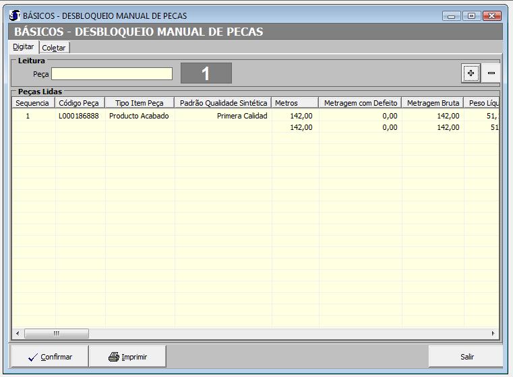513x377 pixels.
Task: Click horizontal scrollbar left arrow
Action: [18, 333]
